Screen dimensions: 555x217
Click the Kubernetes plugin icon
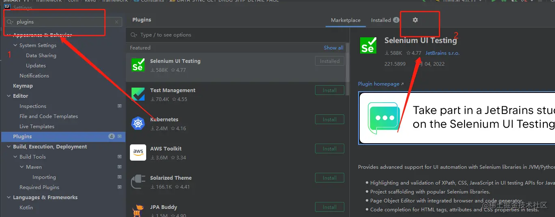[x=138, y=123]
